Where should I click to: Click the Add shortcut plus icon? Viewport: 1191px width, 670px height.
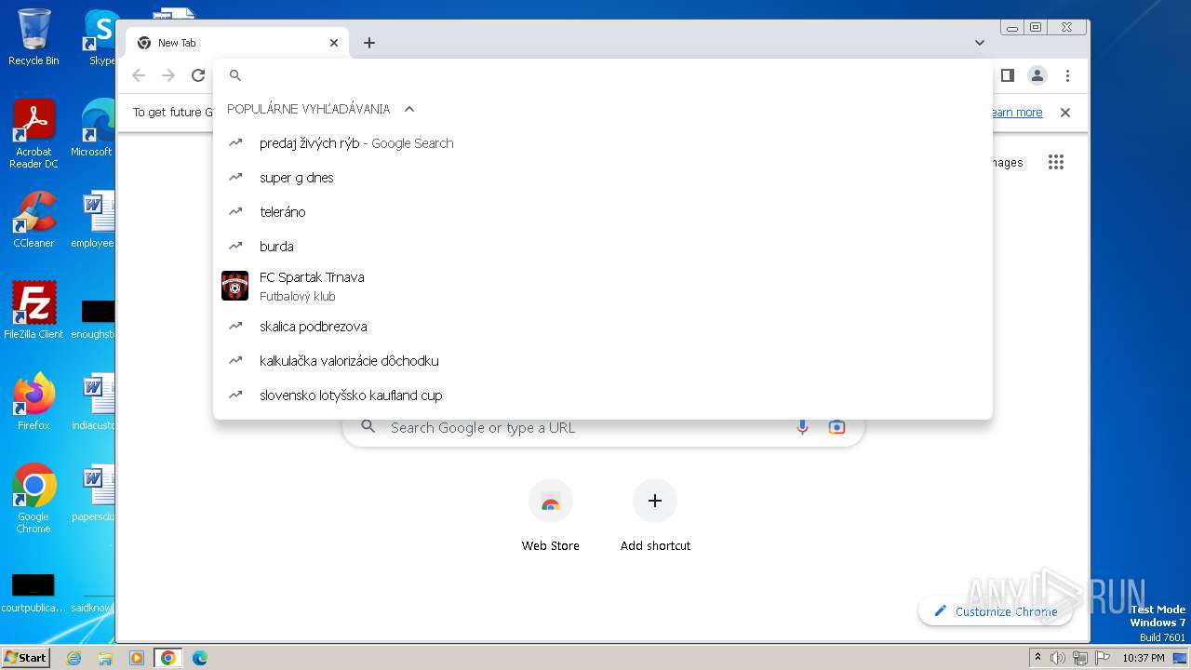tap(655, 501)
